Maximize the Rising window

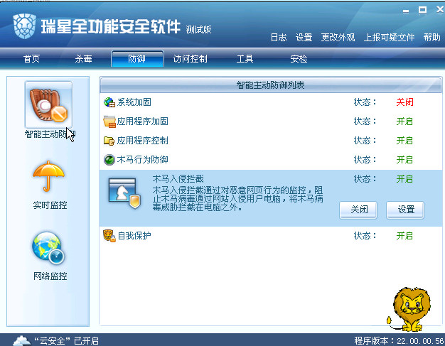click(x=422, y=10)
